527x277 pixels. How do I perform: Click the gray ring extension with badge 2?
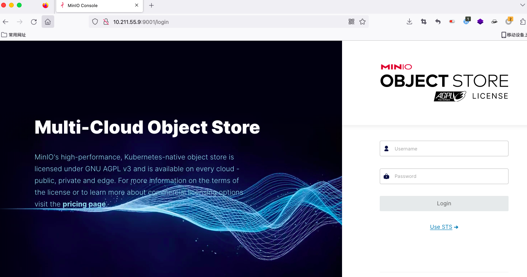point(508,22)
